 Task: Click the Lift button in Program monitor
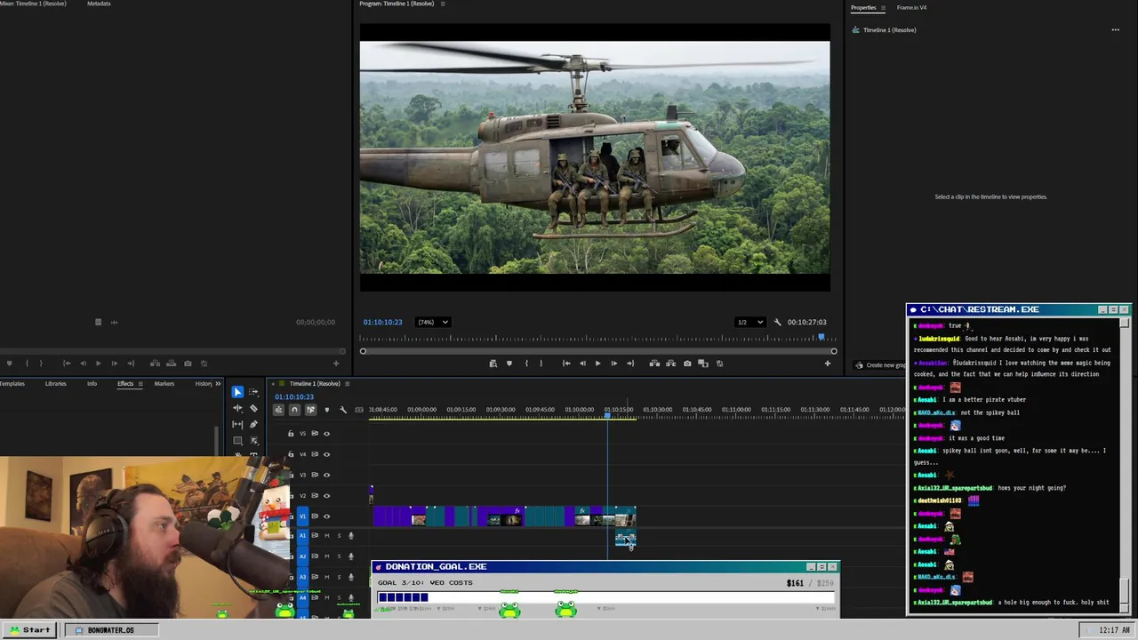click(x=654, y=363)
